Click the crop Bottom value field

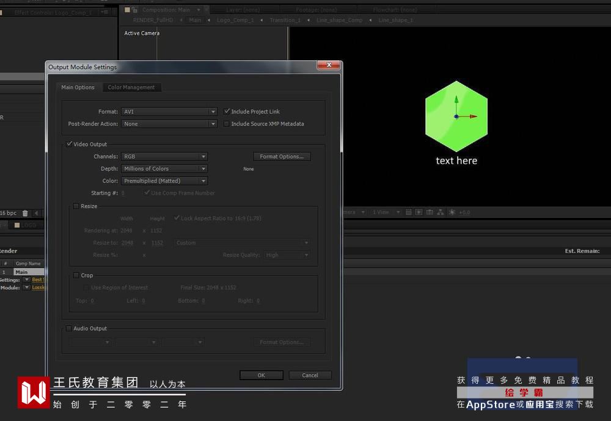[203, 301]
